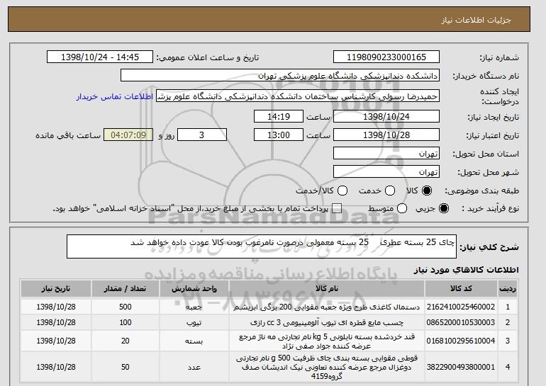Click the unit cell عدد

click(194, 367)
